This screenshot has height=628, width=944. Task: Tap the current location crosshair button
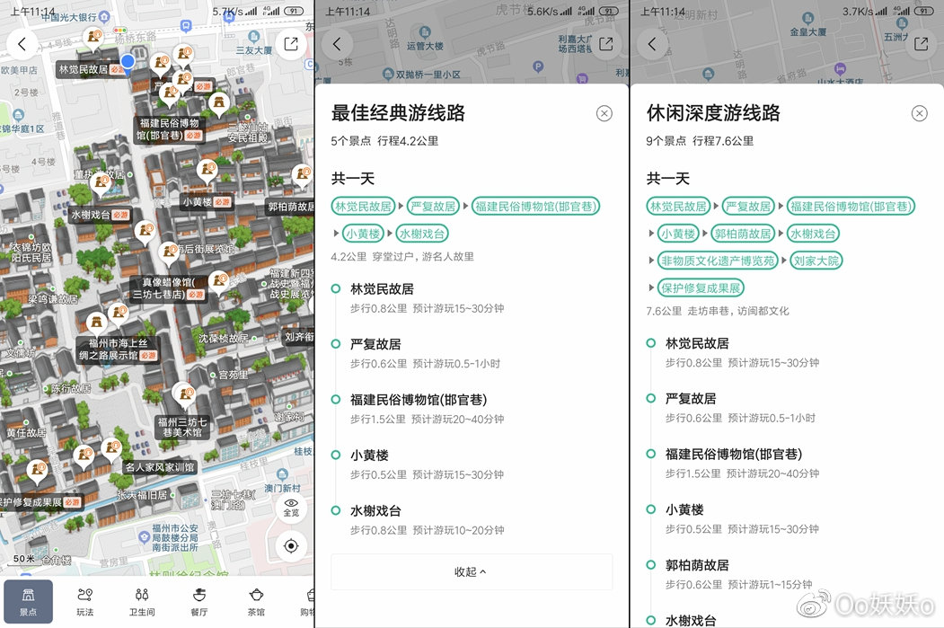pyautogui.click(x=290, y=545)
